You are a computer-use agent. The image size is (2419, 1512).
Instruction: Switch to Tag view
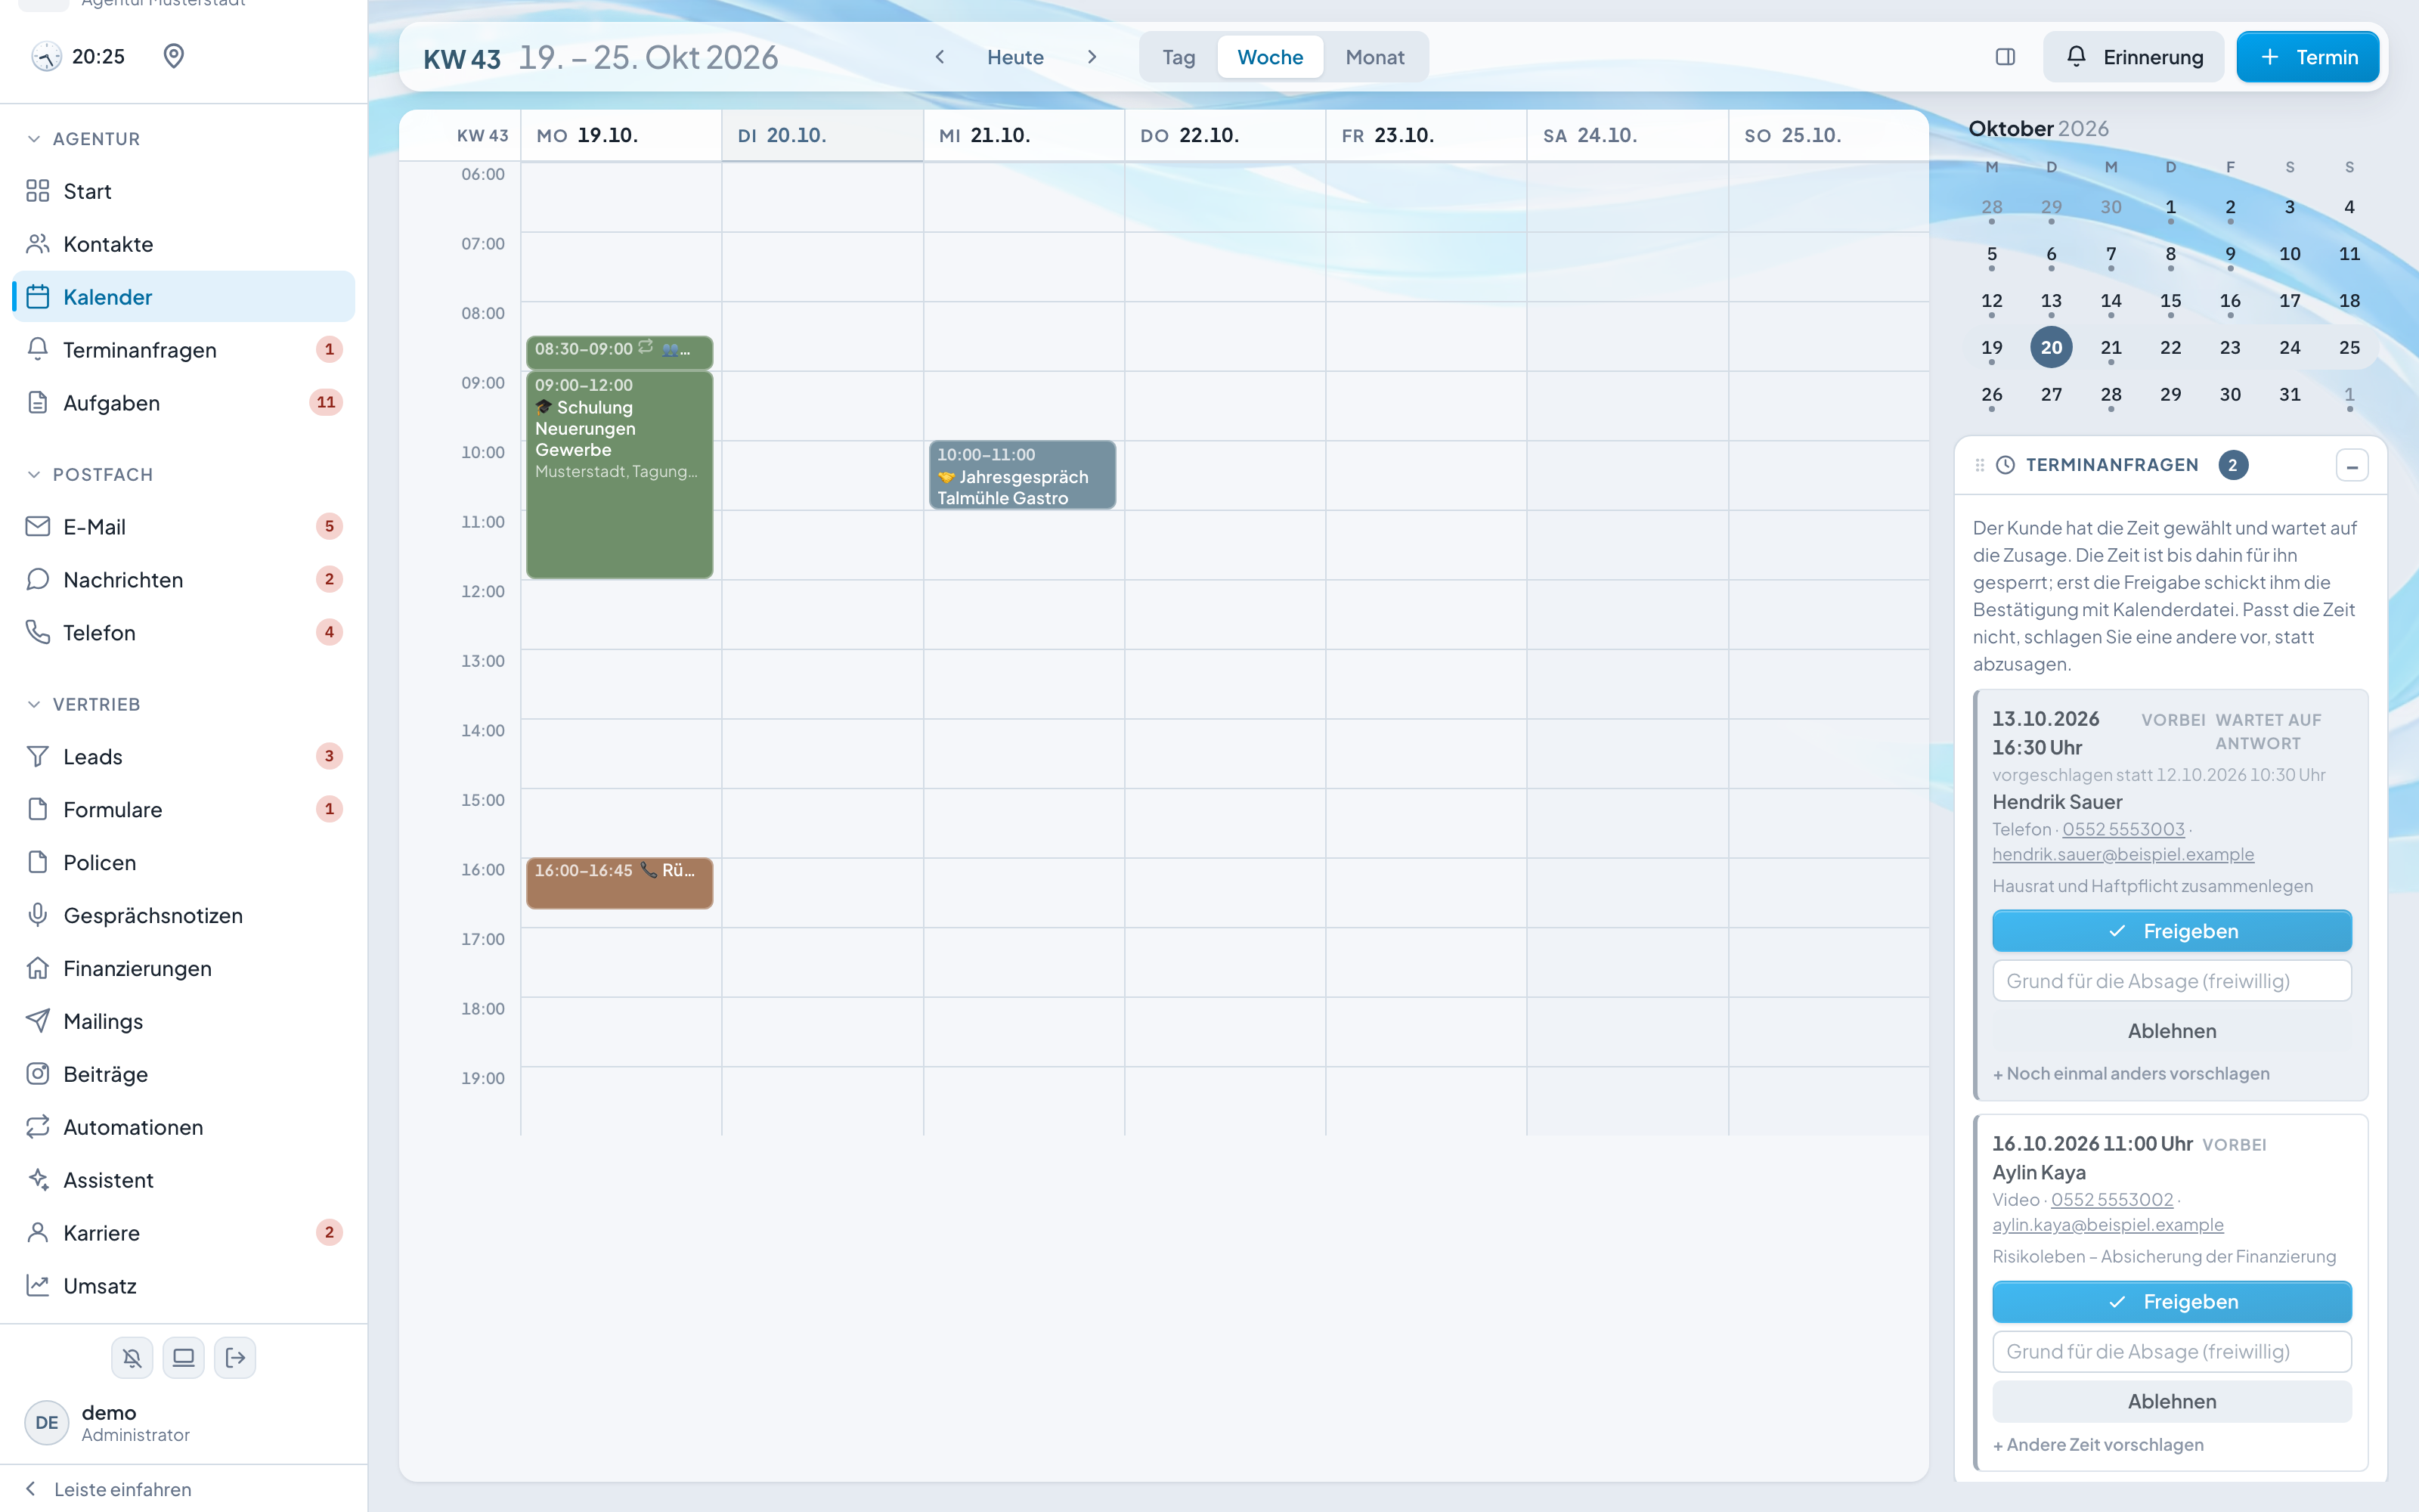point(1179,57)
